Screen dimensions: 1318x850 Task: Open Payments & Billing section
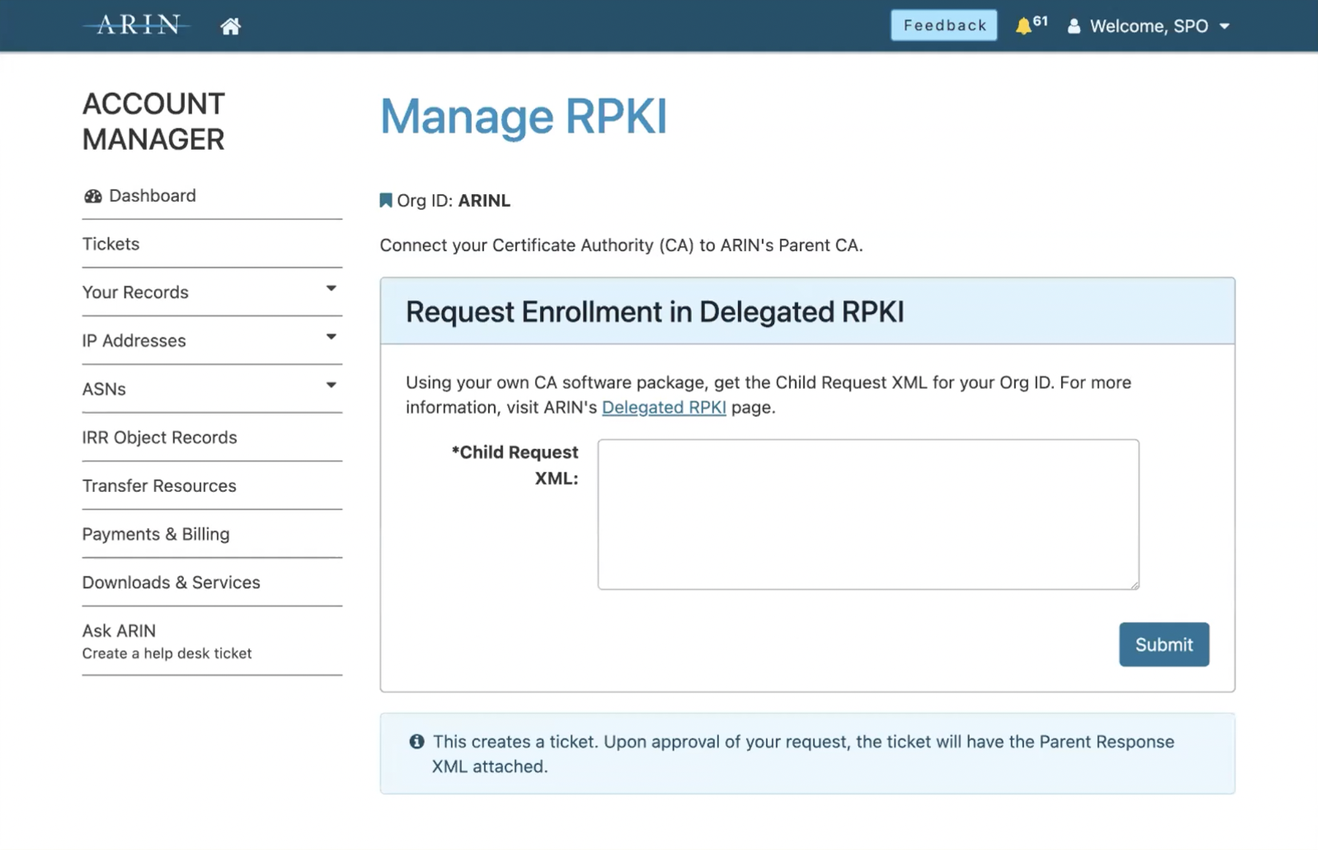156,534
